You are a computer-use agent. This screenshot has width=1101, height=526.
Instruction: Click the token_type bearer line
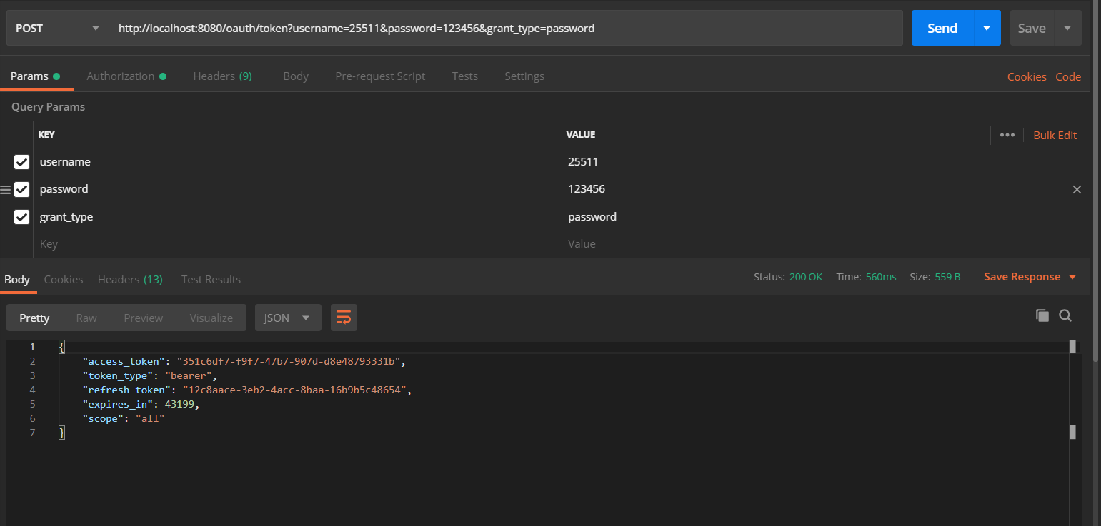(x=149, y=375)
